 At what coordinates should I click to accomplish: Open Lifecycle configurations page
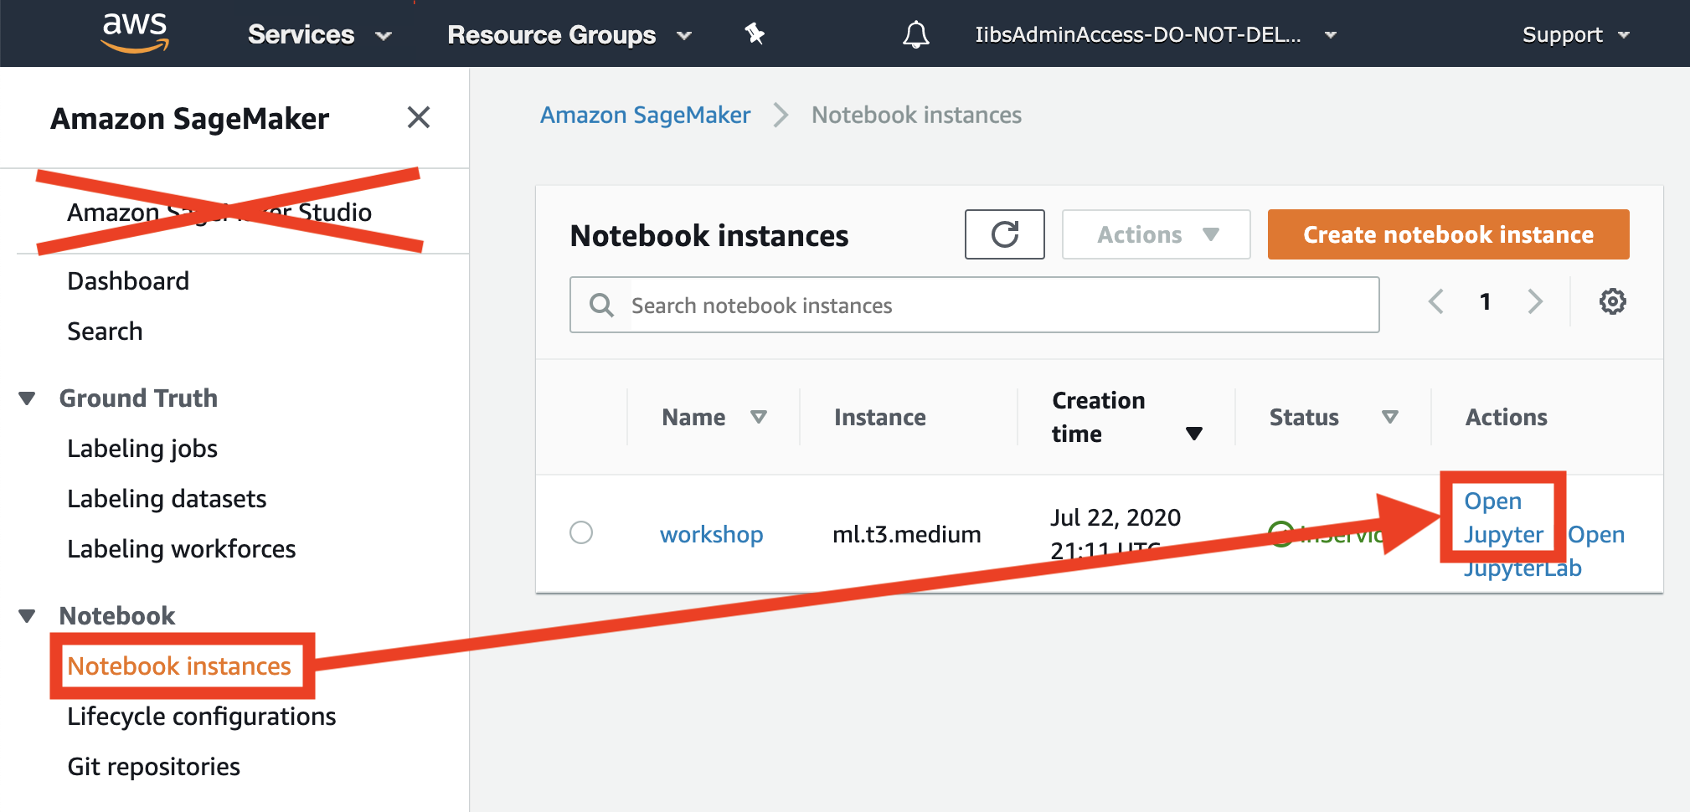pos(202,717)
